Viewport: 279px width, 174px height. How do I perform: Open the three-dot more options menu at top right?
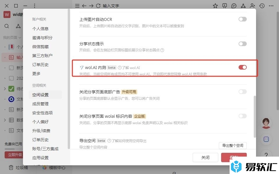[x=271, y=6]
